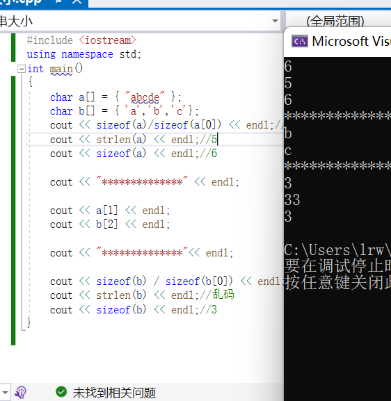The width and height of the screenshot is (391, 401).
Task: Open the IntelliCode health indicator icon
Action: pyautogui.click(x=21, y=392)
